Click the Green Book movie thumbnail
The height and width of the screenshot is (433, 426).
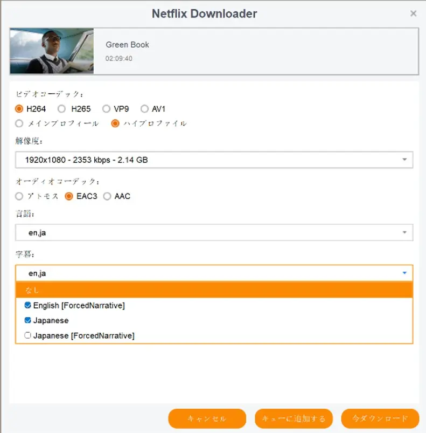coord(52,51)
